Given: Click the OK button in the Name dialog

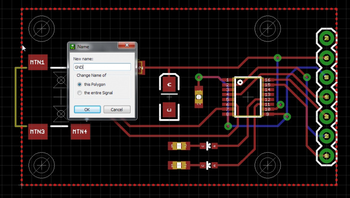Looking at the screenshot, I should (x=87, y=110).
